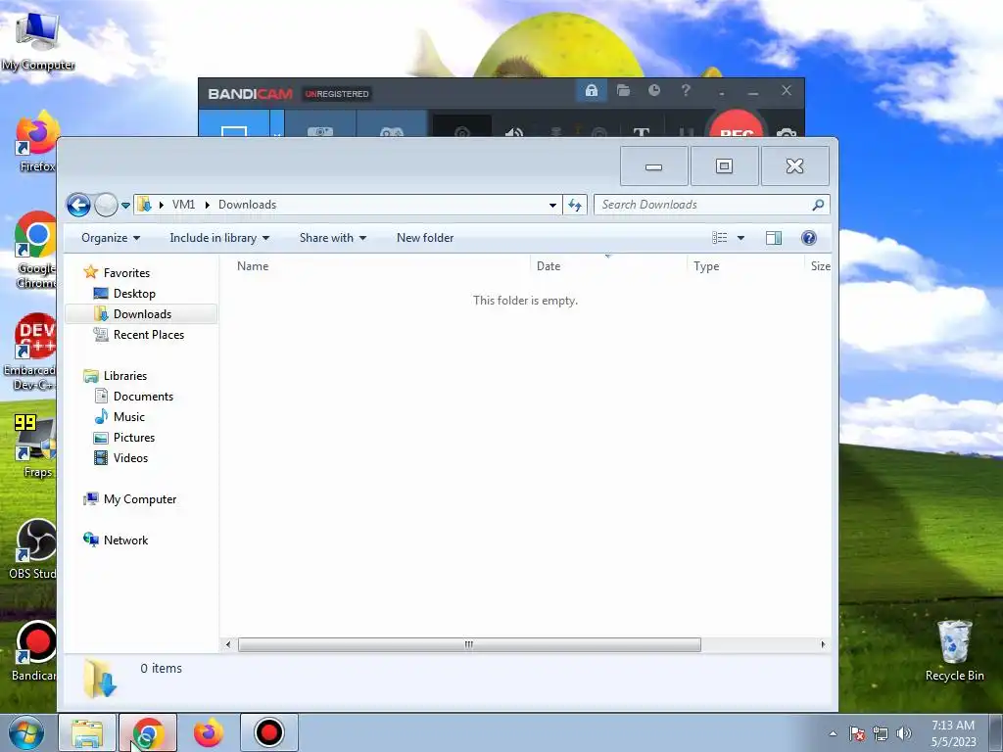Click Downloads in the address bar

(x=248, y=205)
